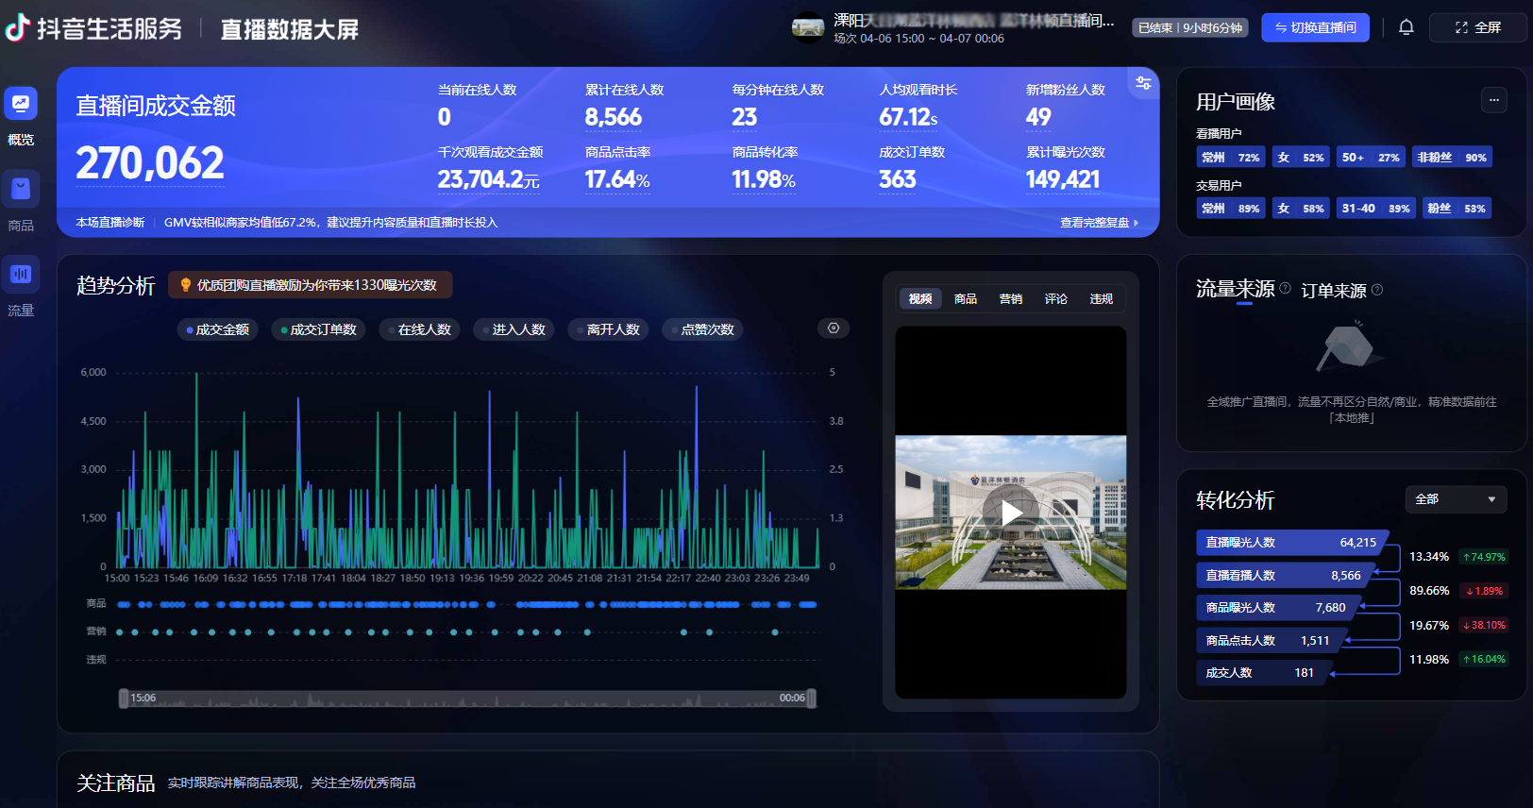Toggle the 在线人数 chart series
Image resolution: width=1533 pixels, height=808 pixels.
tap(419, 329)
